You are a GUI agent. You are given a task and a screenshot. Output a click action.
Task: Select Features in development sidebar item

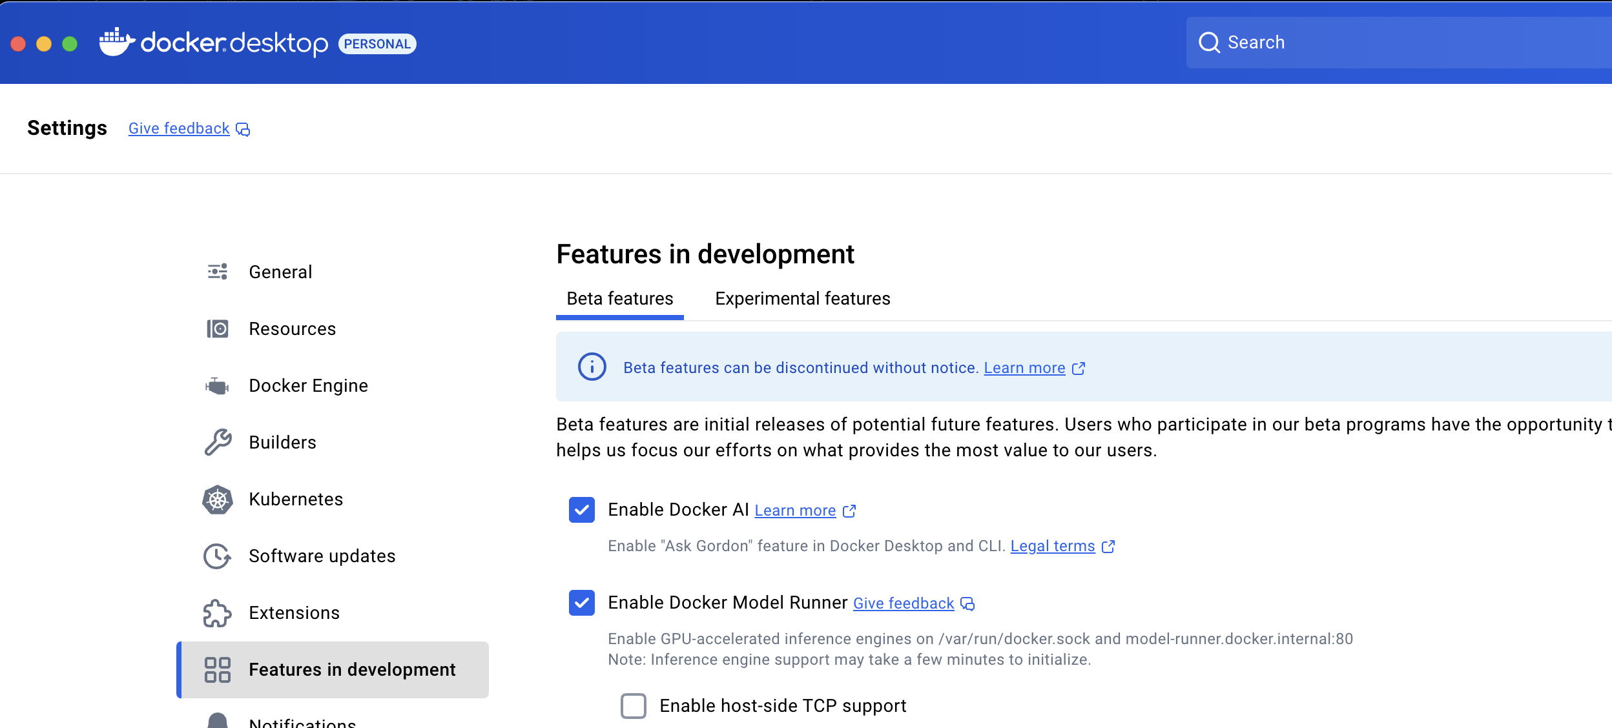click(333, 670)
